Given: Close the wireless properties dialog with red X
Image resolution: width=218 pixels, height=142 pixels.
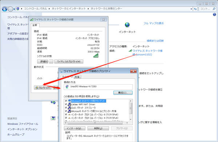Looking at the screenshot, I should (133, 71).
